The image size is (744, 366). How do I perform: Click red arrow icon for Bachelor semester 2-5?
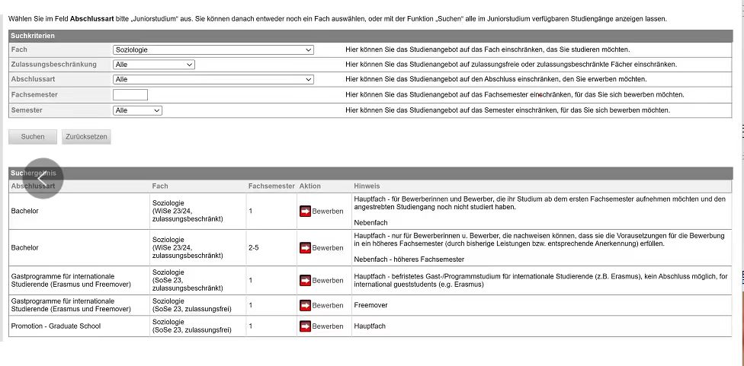305,248
